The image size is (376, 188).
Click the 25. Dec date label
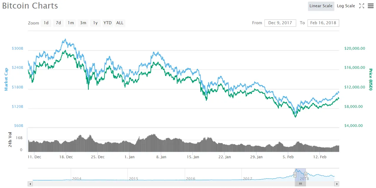98,157
